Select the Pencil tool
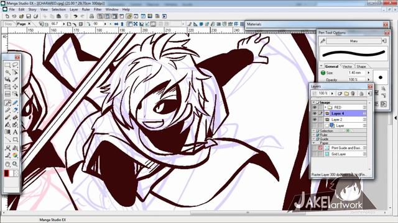Screen dimensions: 398x223 click(7, 110)
